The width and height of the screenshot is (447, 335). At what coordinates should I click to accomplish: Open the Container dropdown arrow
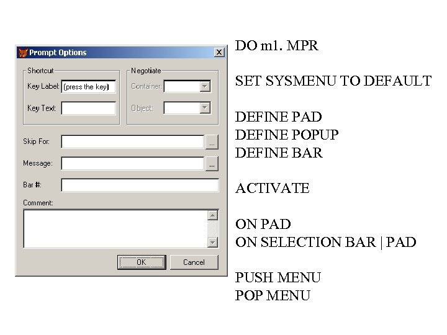tap(205, 86)
